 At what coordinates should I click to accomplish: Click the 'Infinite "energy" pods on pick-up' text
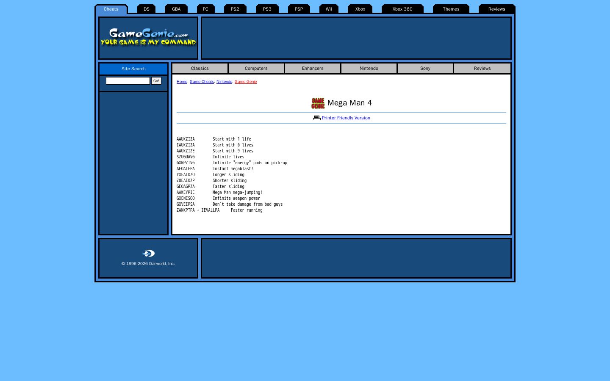point(250,163)
